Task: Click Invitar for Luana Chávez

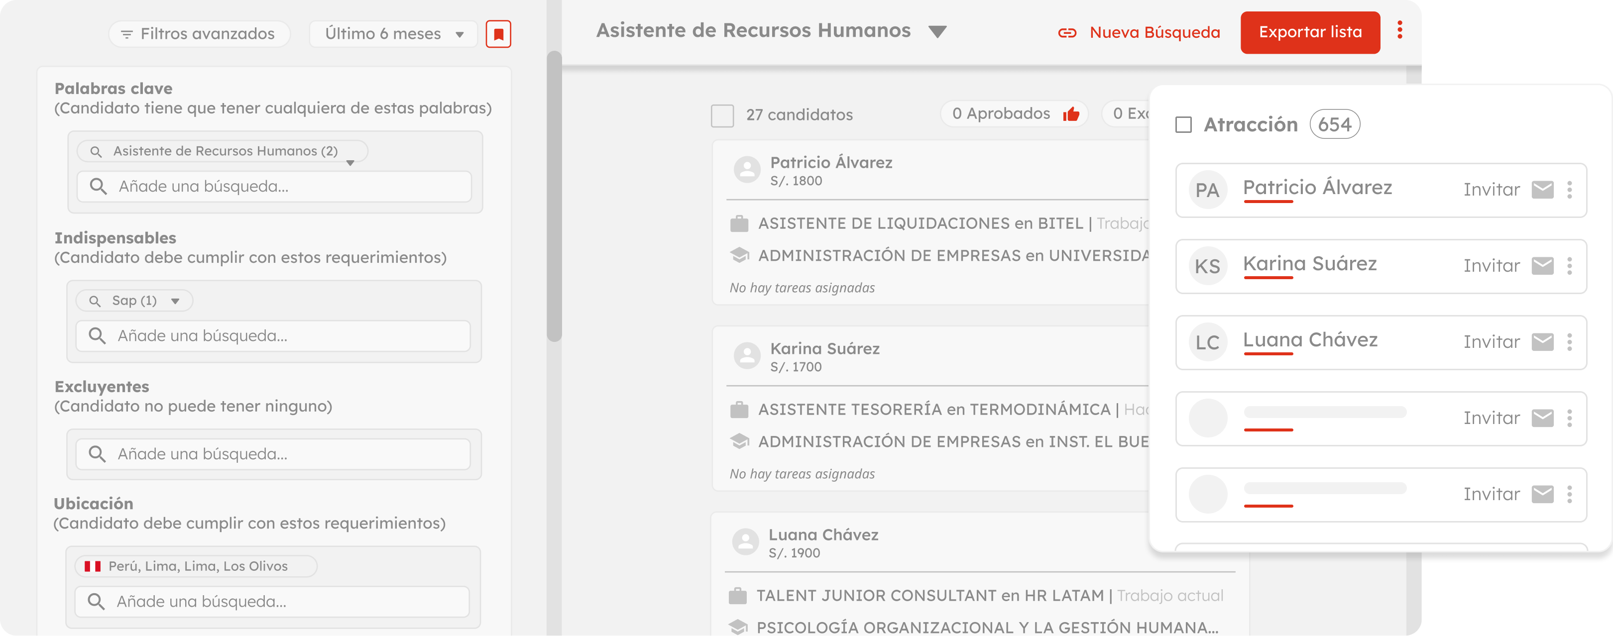Action: tap(1491, 342)
